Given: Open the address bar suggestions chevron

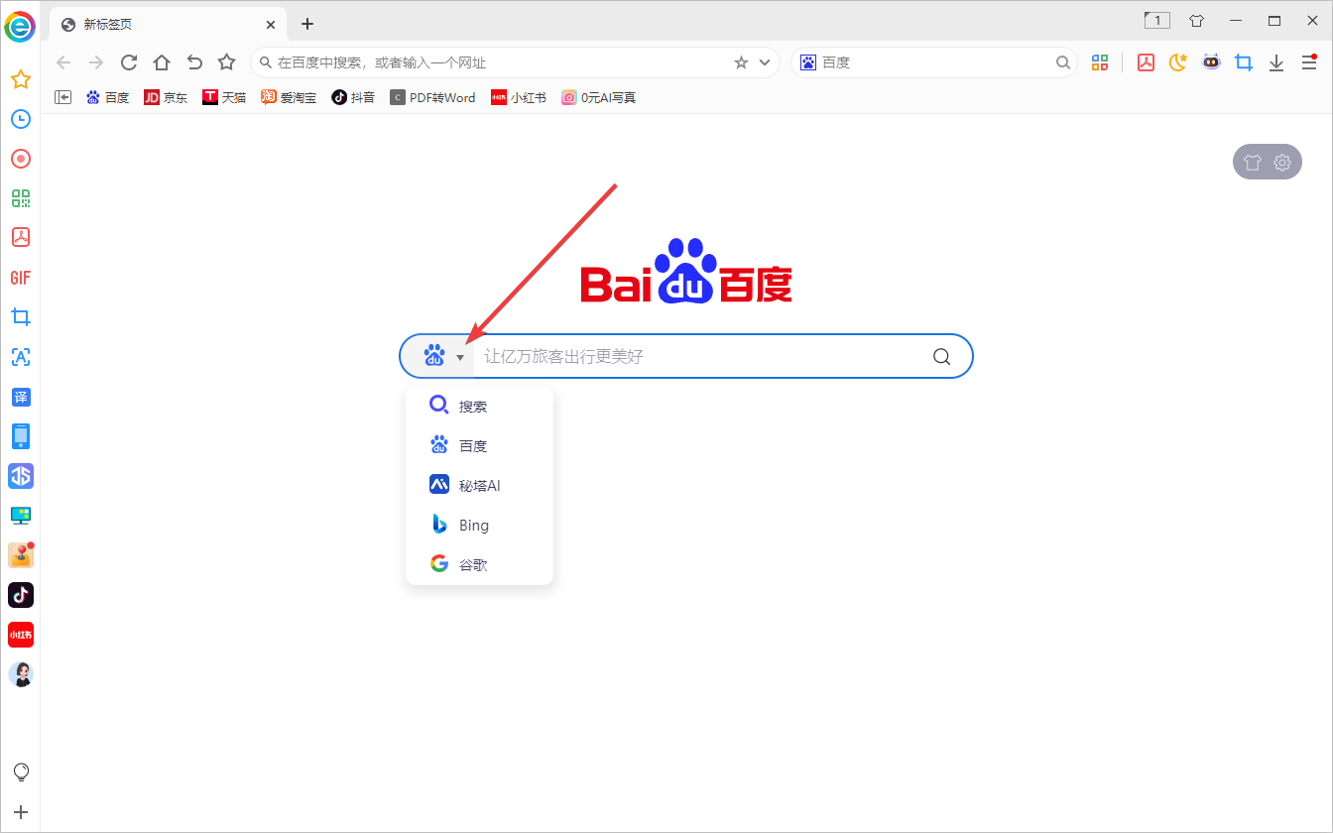Looking at the screenshot, I should (763, 61).
